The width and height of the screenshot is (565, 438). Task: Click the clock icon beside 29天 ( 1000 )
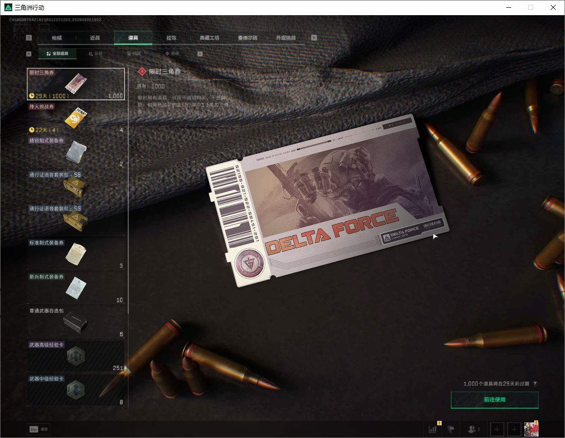click(32, 96)
